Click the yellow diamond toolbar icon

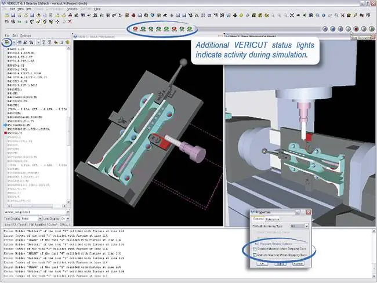click(241, 16)
